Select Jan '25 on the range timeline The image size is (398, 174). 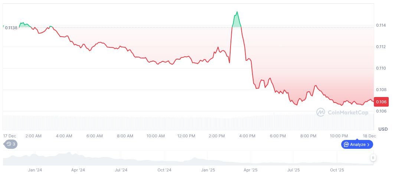tap(208, 170)
